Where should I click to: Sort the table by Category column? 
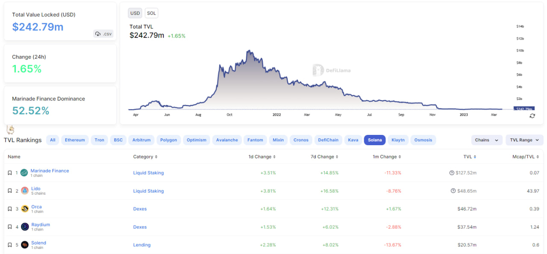[x=145, y=157]
